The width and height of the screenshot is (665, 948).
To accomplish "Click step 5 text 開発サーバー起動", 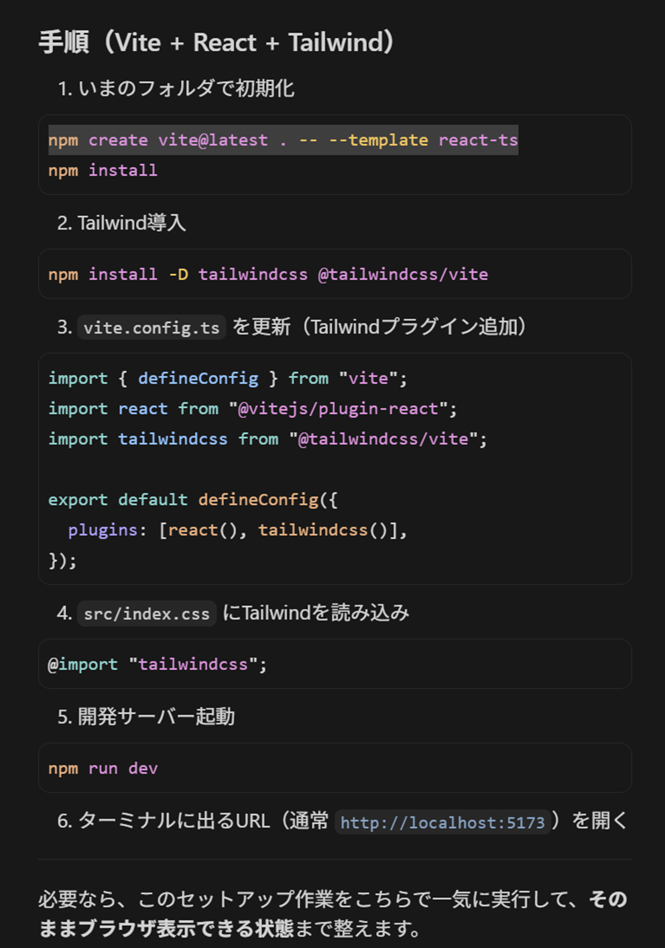I will 156,717.
